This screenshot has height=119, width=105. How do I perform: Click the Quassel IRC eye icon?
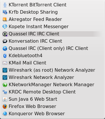point(5,34)
